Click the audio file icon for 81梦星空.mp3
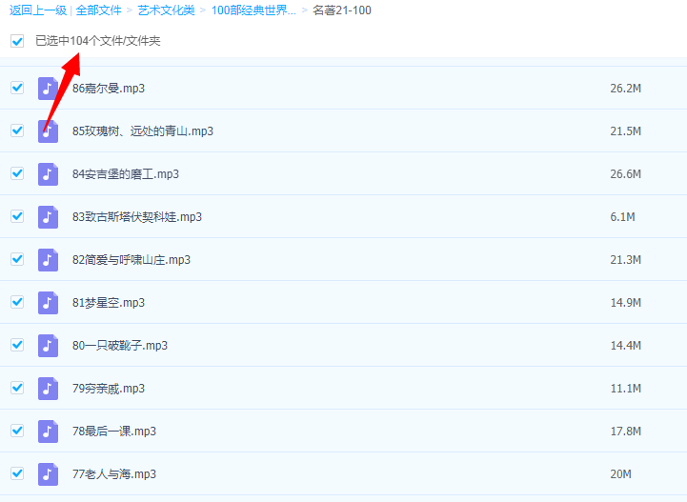687x502 pixels. 48,303
